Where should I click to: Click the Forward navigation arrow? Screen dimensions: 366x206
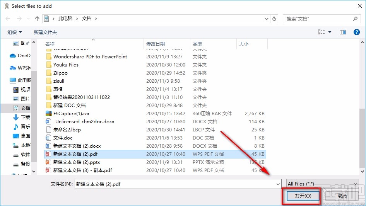[x=19, y=19]
